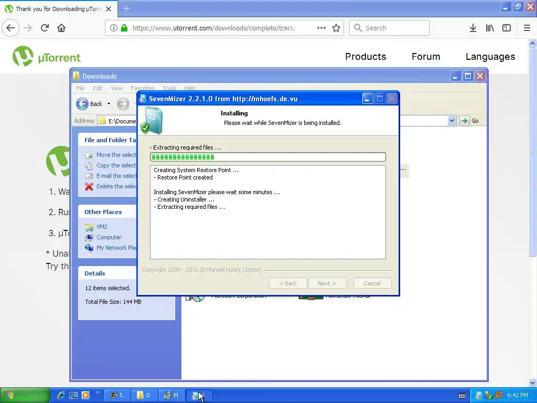Open Edit menu in Downloads window
The image size is (537, 403).
coord(98,88)
